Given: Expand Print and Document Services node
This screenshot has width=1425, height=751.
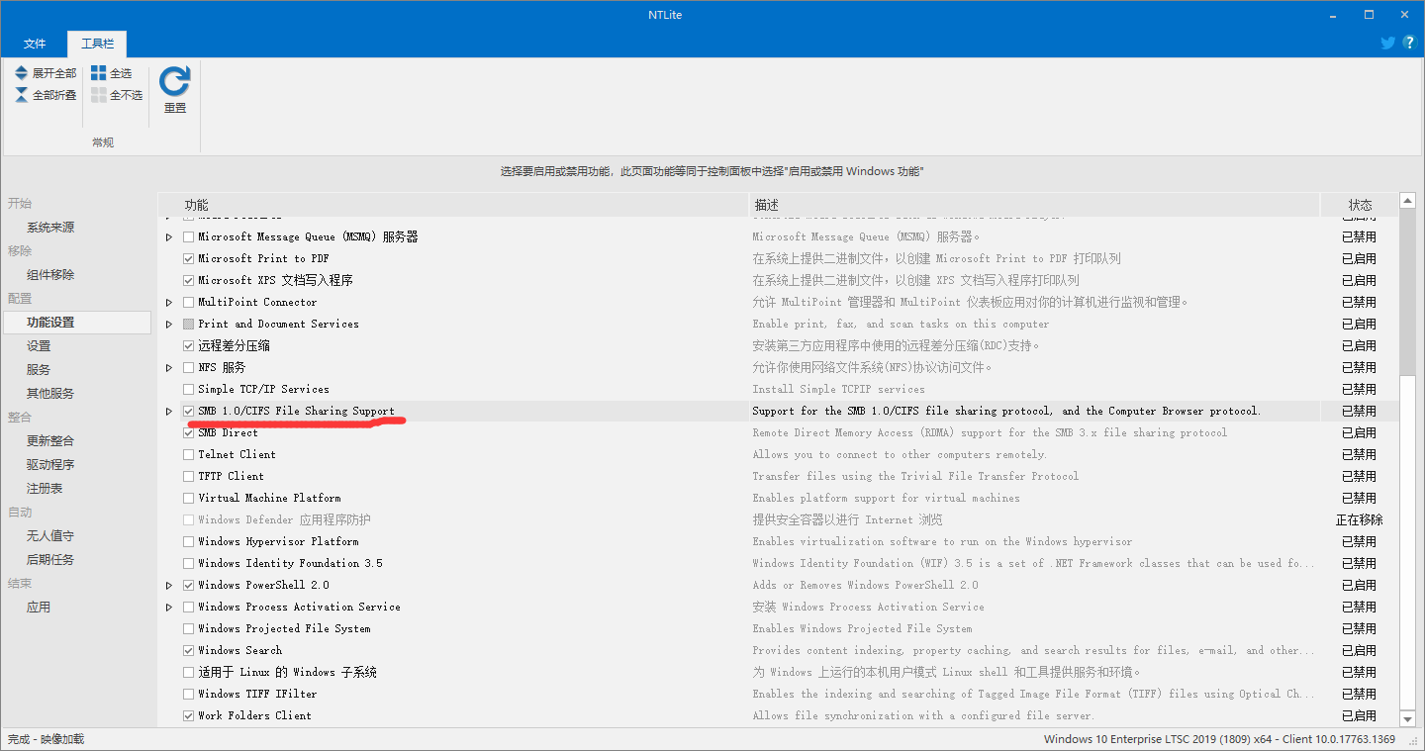Looking at the screenshot, I should 169,325.
